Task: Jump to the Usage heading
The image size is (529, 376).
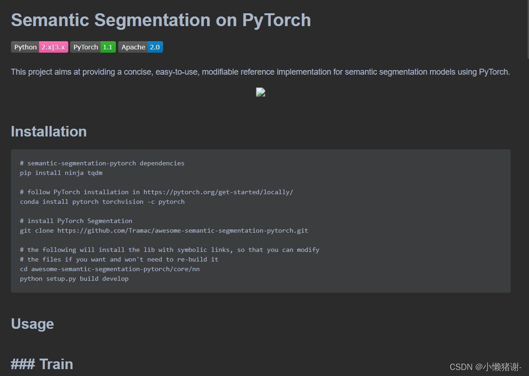Action: 33,324
